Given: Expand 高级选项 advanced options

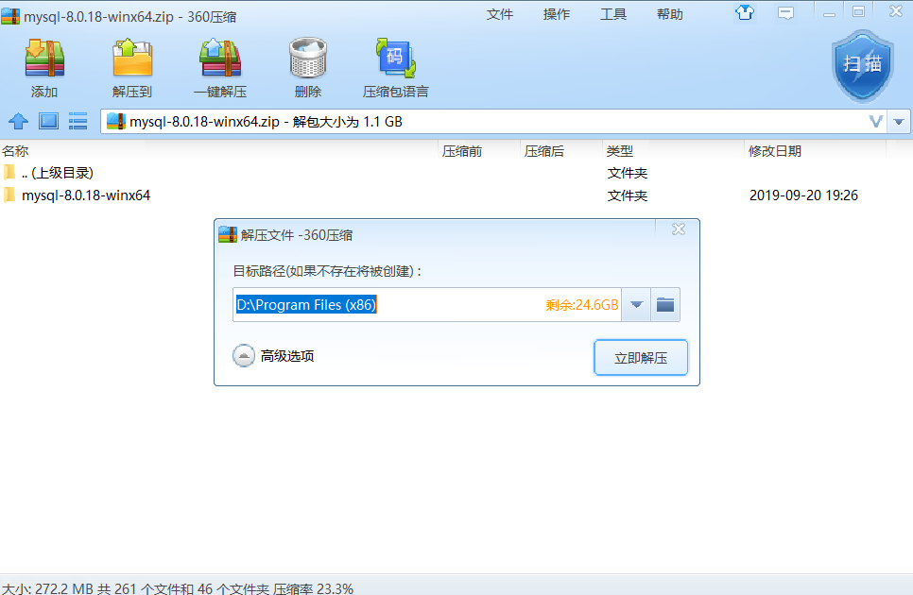Looking at the screenshot, I should 273,356.
